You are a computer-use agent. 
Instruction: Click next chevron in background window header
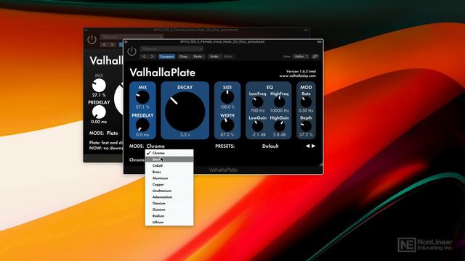pyautogui.click(x=112, y=45)
